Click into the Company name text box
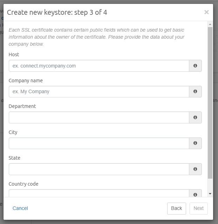The width and height of the screenshot is (218, 224). point(99,91)
